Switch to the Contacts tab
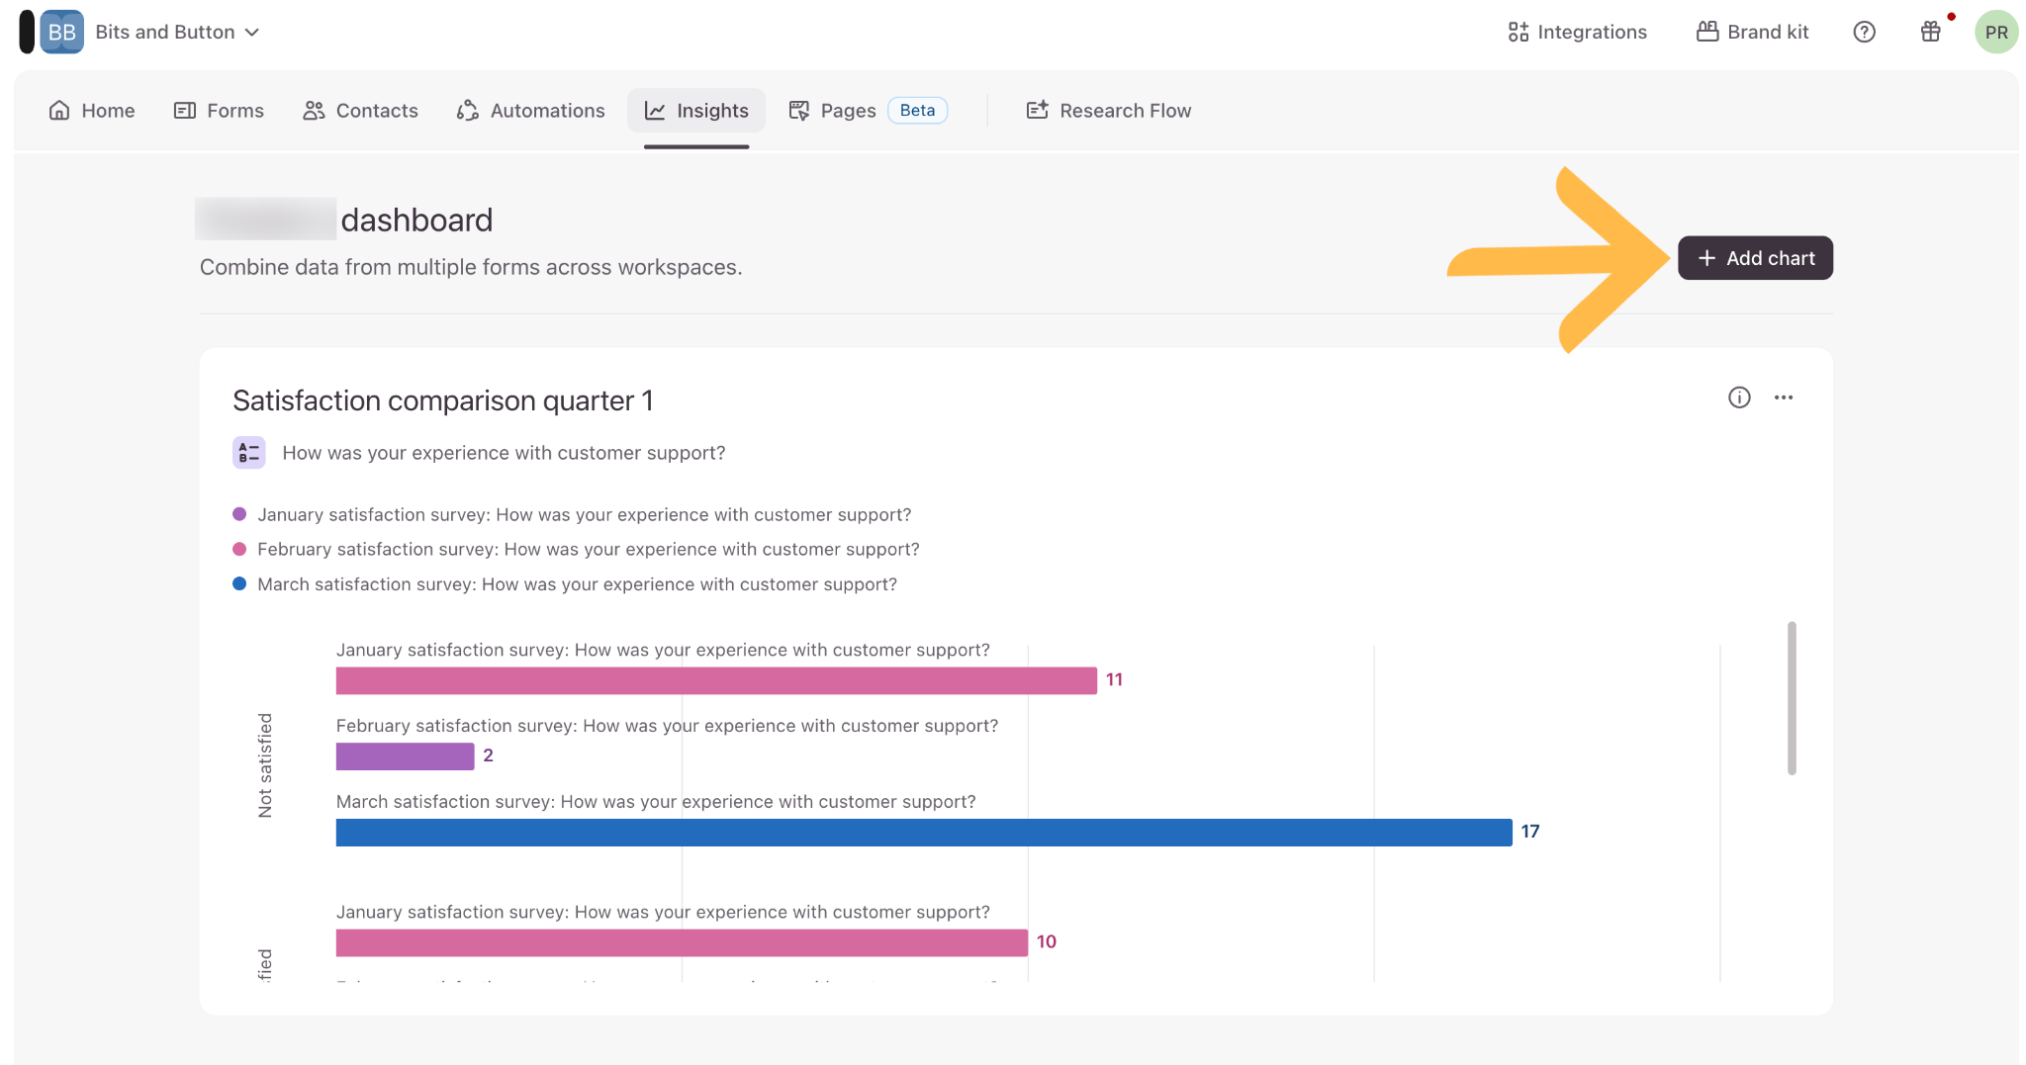 coord(360,111)
